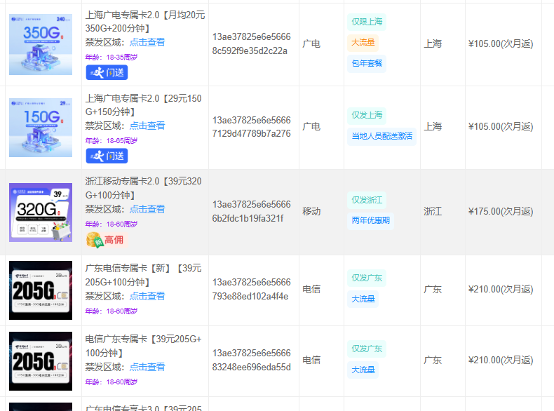The width and height of the screenshot is (554, 411).
Task: Click product ID ending 6b2fdc1b19fa321f
Action: pos(251,211)
